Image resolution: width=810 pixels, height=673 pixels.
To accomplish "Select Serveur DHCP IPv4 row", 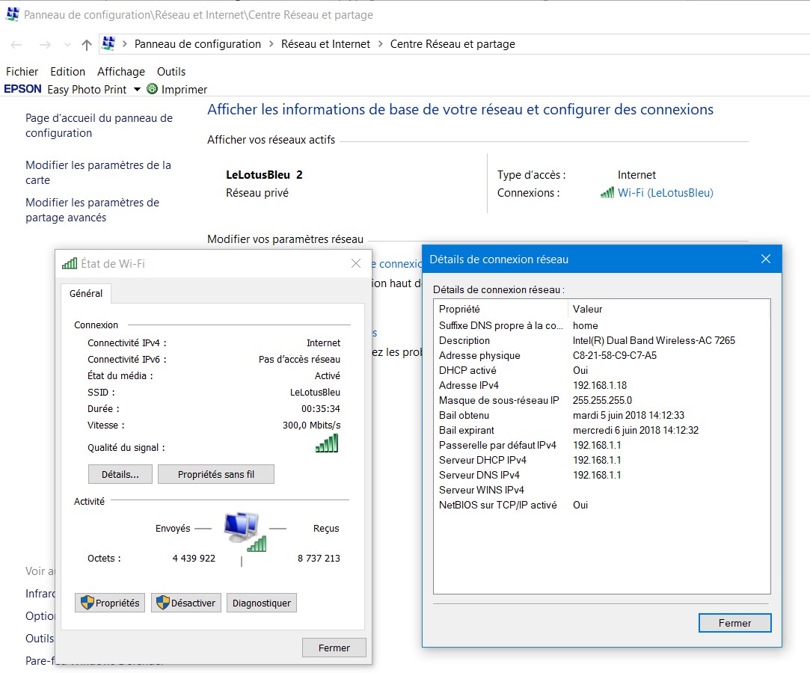I will point(602,460).
